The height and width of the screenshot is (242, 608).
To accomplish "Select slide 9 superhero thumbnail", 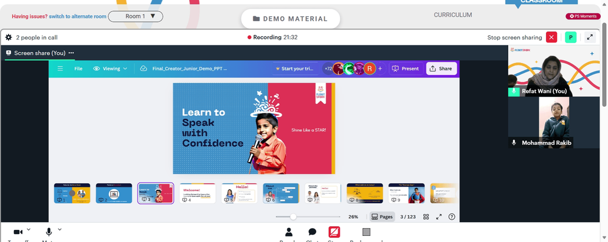I will coord(407,193).
